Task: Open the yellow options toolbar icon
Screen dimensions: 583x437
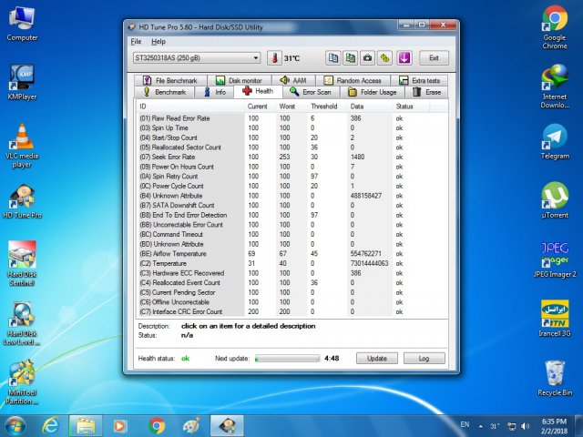Action: (384, 58)
